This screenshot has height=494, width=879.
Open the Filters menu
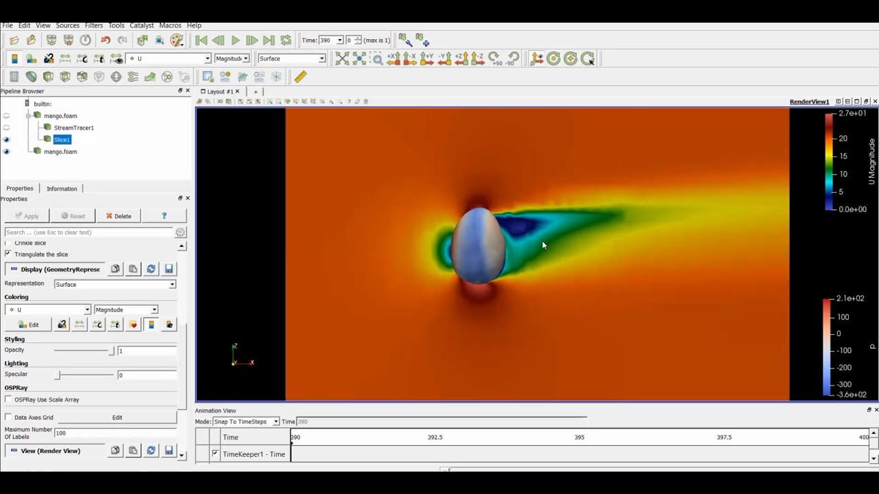(x=93, y=25)
